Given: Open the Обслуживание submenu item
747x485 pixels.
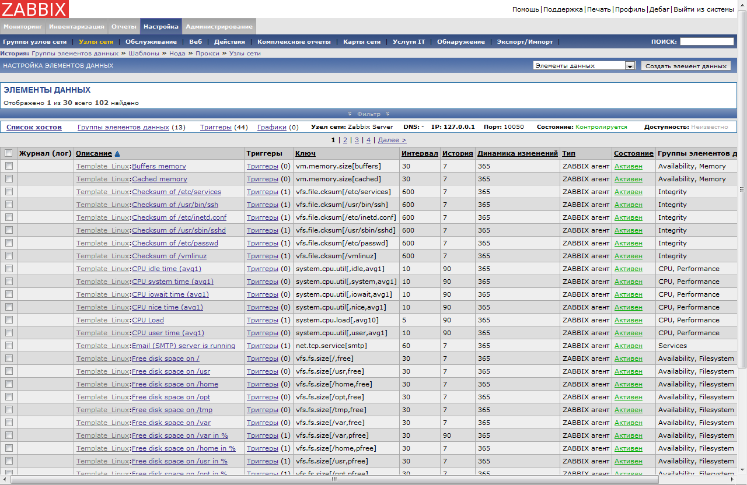Looking at the screenshot, I should pyautogui.click(x=151, y=42).
